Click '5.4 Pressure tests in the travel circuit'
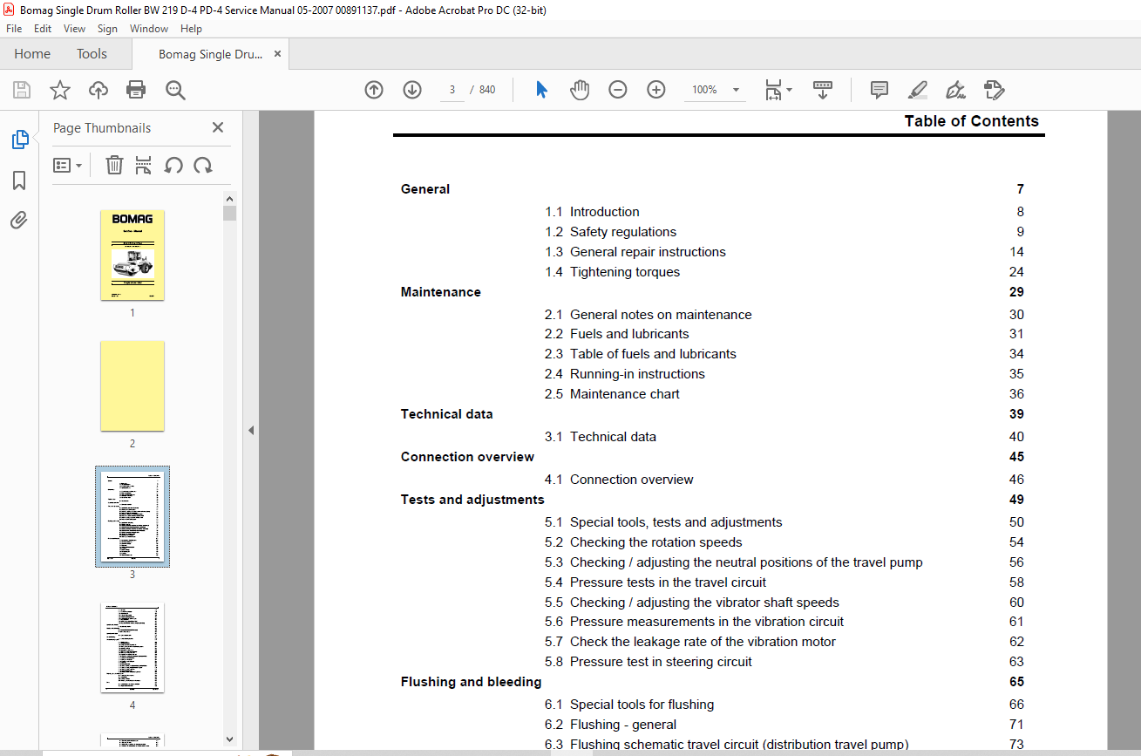1141x756 pixels. click(655, 582)
